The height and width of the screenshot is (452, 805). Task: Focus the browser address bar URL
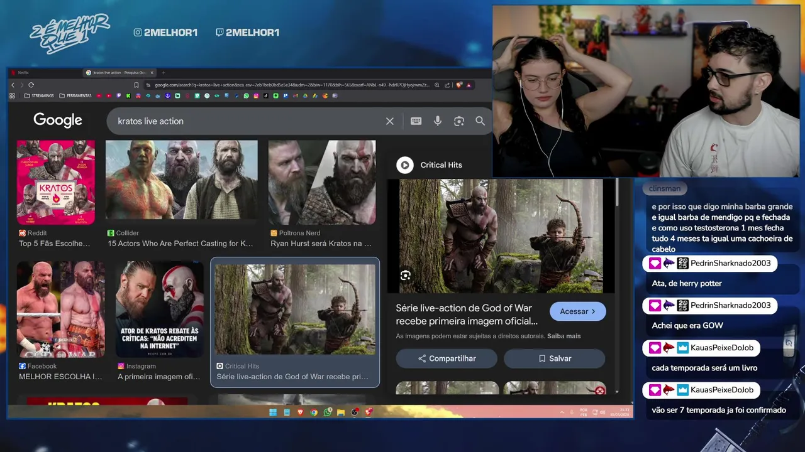click(292, 85)
